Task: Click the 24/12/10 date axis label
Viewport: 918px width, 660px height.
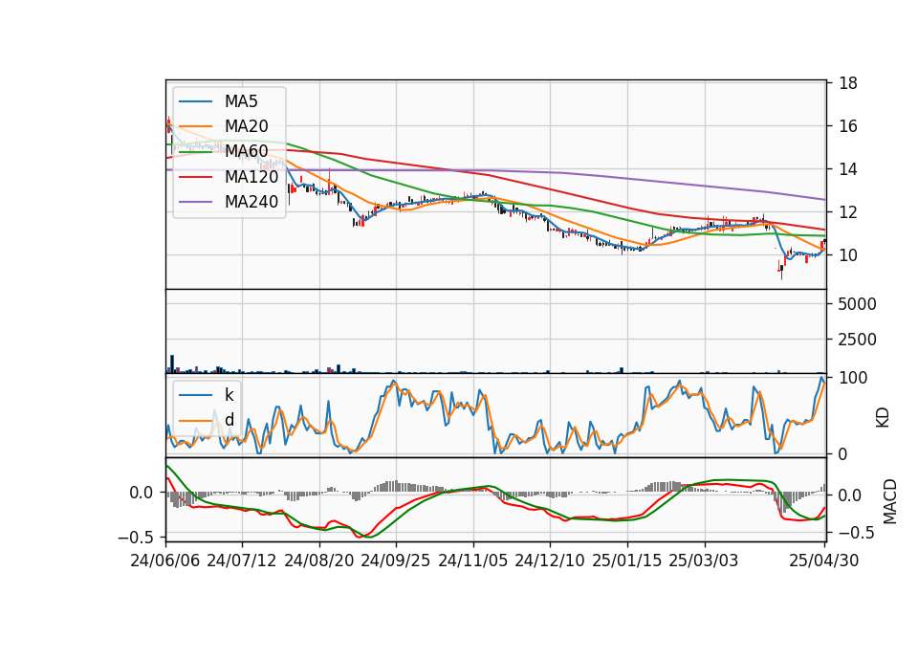Action: 550,561
